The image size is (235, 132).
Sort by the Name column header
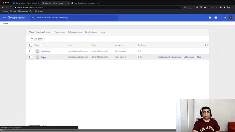coord(37,45)
